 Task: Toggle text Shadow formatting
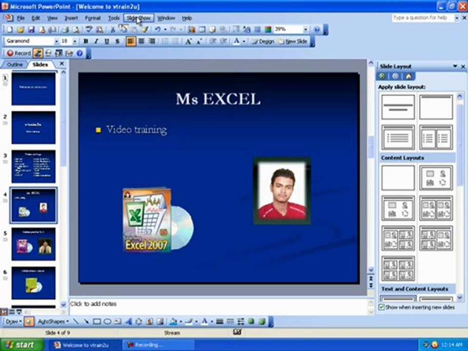coord(117,41)
